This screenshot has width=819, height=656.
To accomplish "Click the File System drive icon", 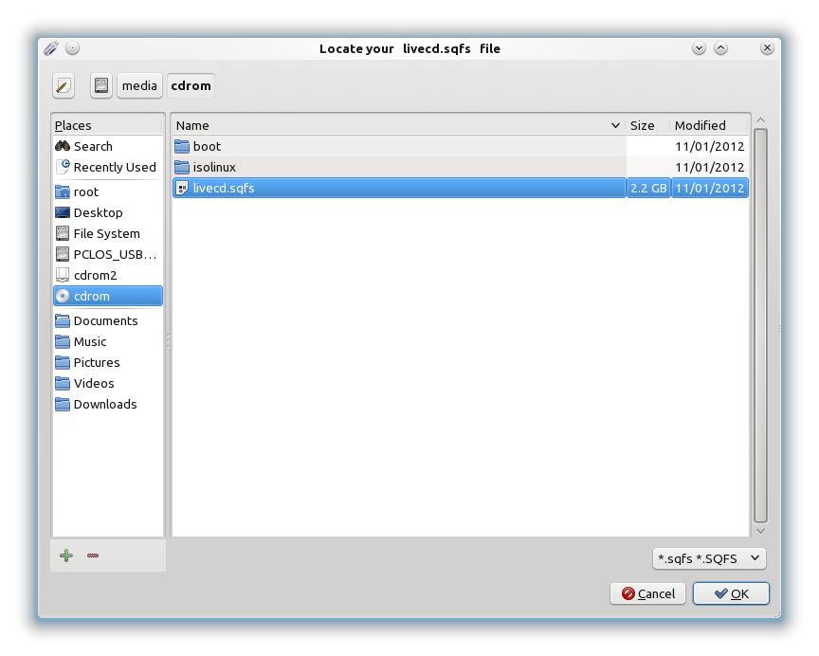I will point(63,233).
